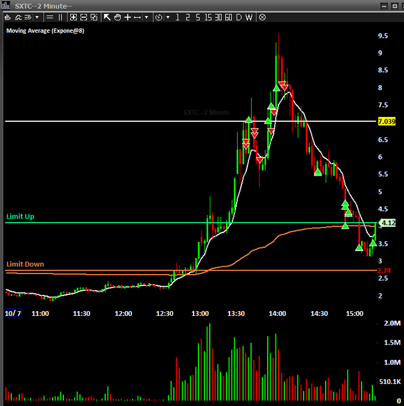Click the 4.12 current price tag
Viewport: 404px width, 406px height.
click(387, 223)
